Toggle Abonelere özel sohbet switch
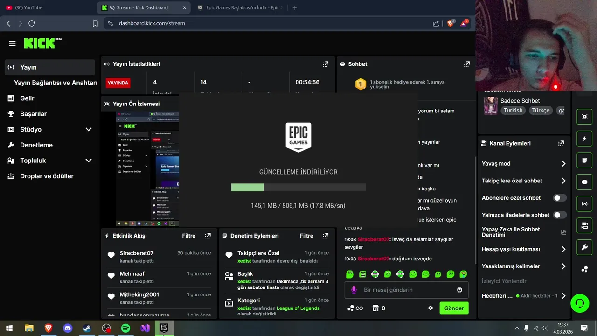Image resolution: width=597 pixels, height=336 pixels. pos(560,198)
